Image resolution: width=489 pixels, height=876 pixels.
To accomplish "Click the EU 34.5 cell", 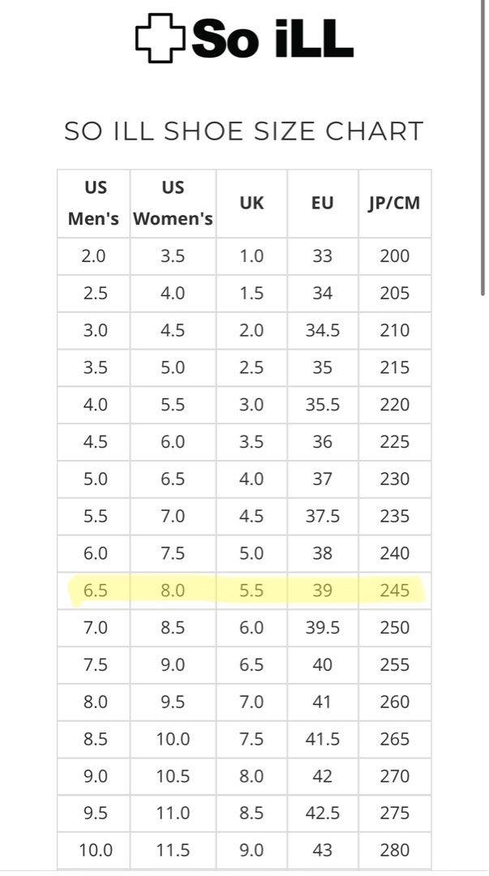I will point(323,330).
